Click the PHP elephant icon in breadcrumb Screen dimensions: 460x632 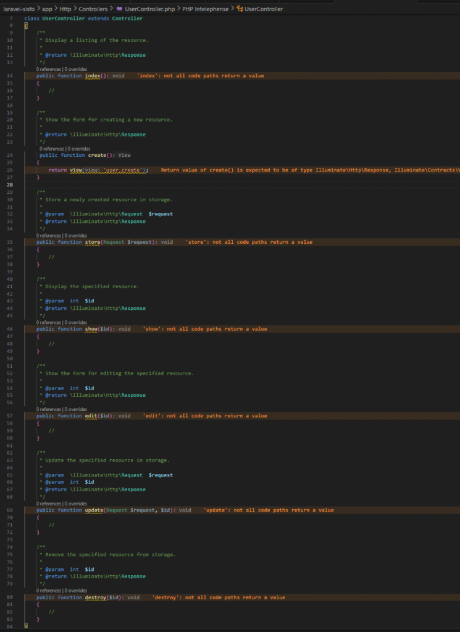coord(119,9)
